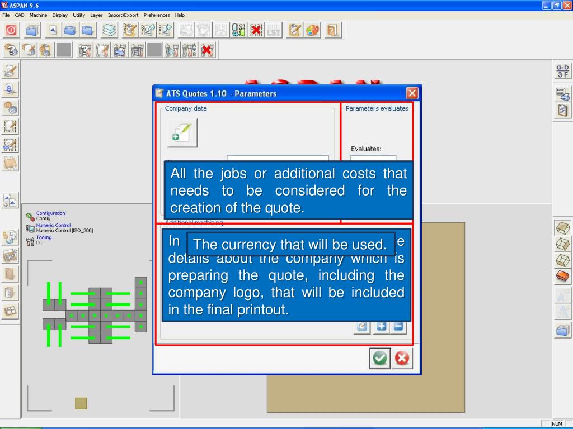
Task: Click the gears icon in left sidebar
Action: [x=10, y=108]
